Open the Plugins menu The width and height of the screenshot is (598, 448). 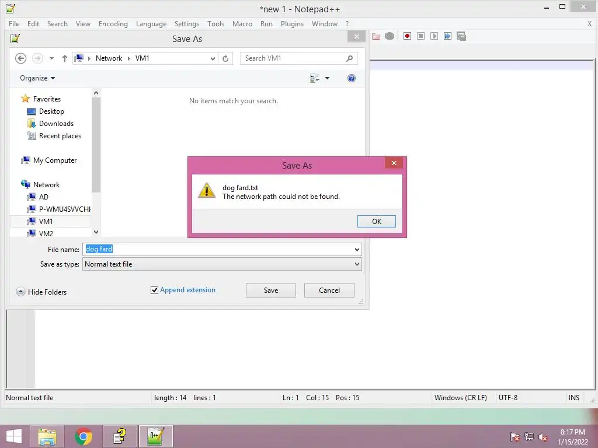point(292,23)
